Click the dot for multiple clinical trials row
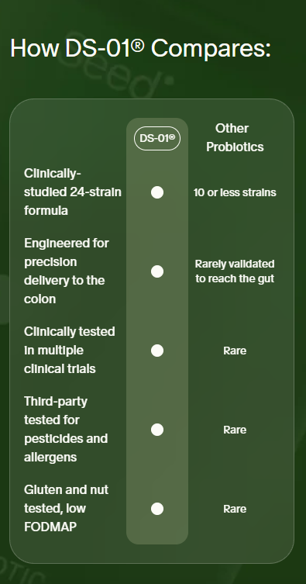The image size is (306, 584). point(157,351)
